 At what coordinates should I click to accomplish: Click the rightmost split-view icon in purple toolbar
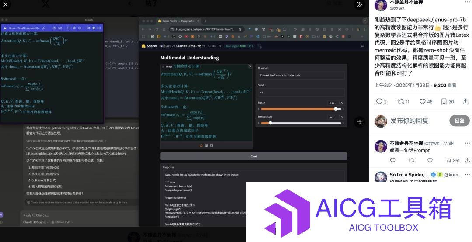pos(99,28)
